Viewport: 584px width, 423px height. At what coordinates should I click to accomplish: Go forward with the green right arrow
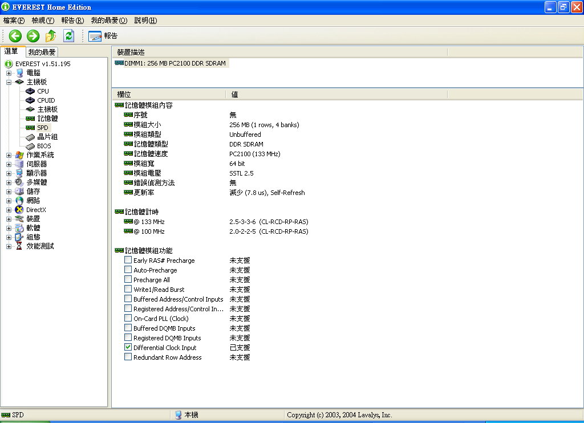tap(33, 36)
